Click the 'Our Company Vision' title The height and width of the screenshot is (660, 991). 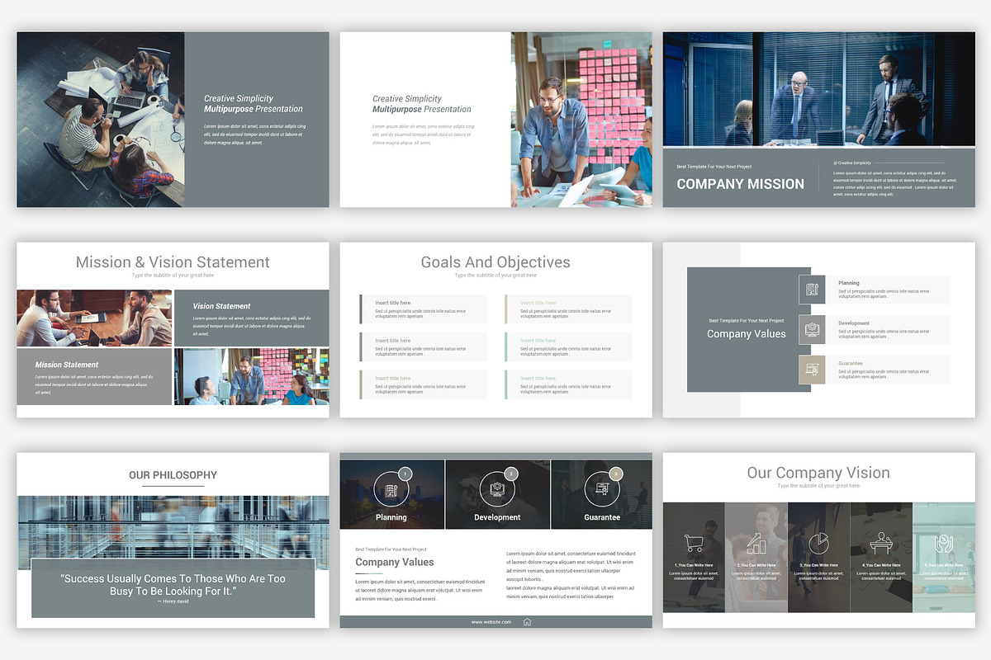pos(818,473)
